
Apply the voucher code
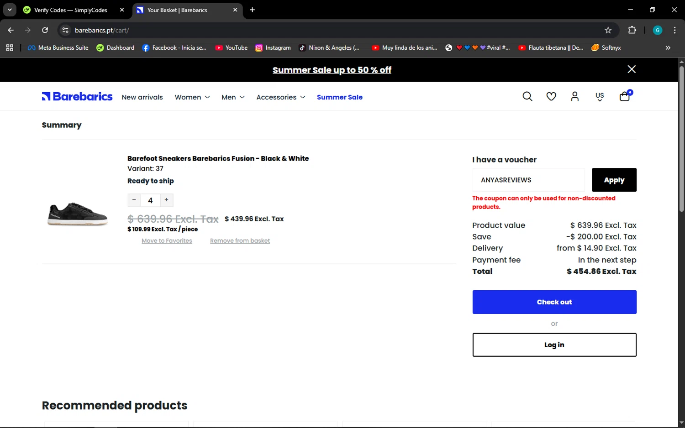pos(614,180)
